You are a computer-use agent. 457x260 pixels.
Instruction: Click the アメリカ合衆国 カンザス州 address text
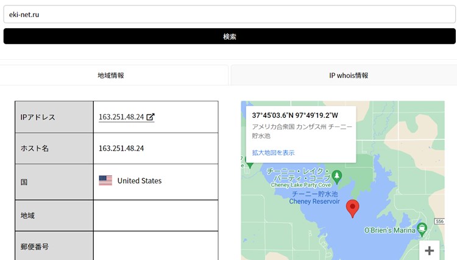302,131
